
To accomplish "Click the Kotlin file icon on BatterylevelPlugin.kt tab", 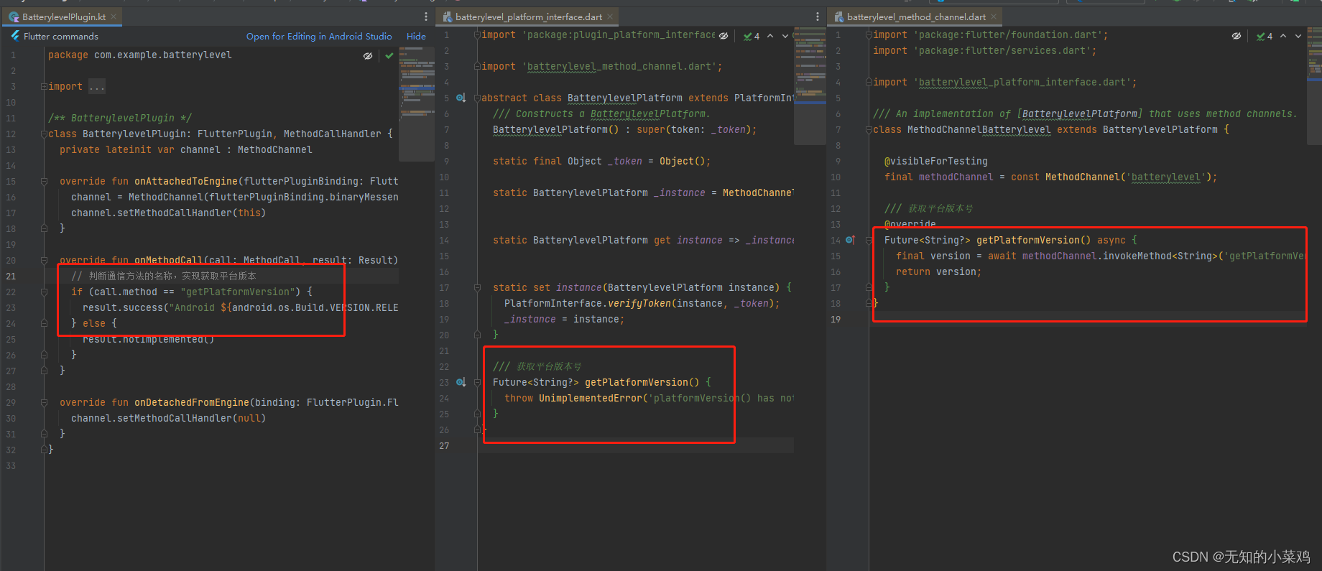I will point(14,17).
